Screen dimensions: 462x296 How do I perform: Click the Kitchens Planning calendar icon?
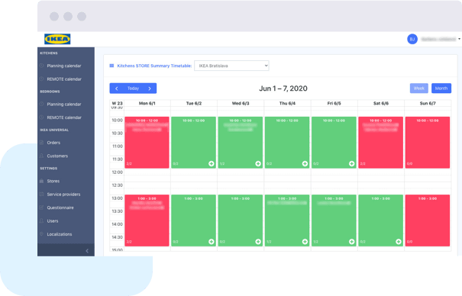click(41, 66)
